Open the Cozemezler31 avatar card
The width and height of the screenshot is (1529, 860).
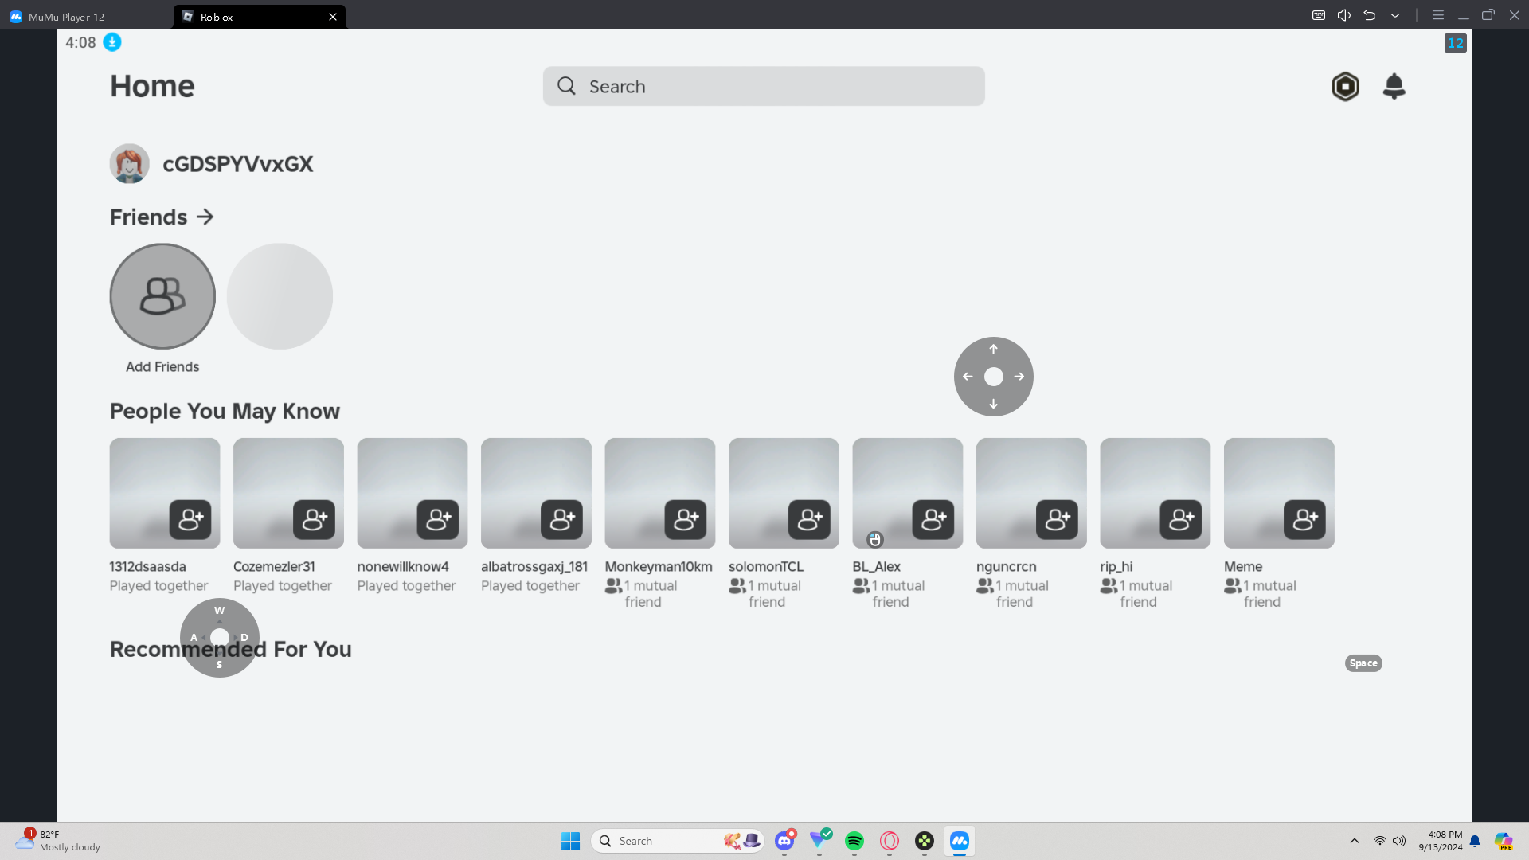[288, 493]
